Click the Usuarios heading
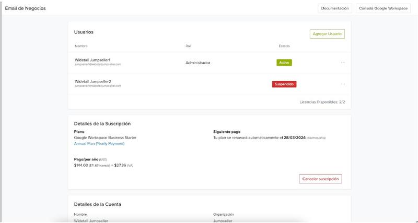This screenshot has width=418, height=223. pyautogui.click(x=84, y=32)
